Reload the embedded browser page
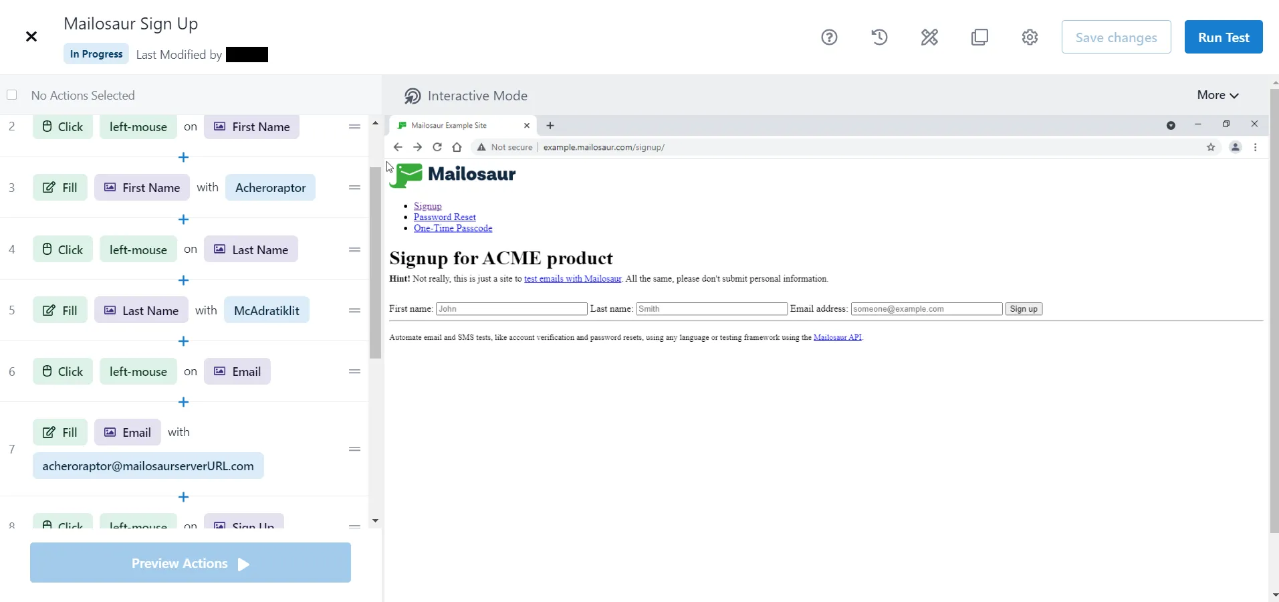The image size is (1279, 602). tap(437, 147)
